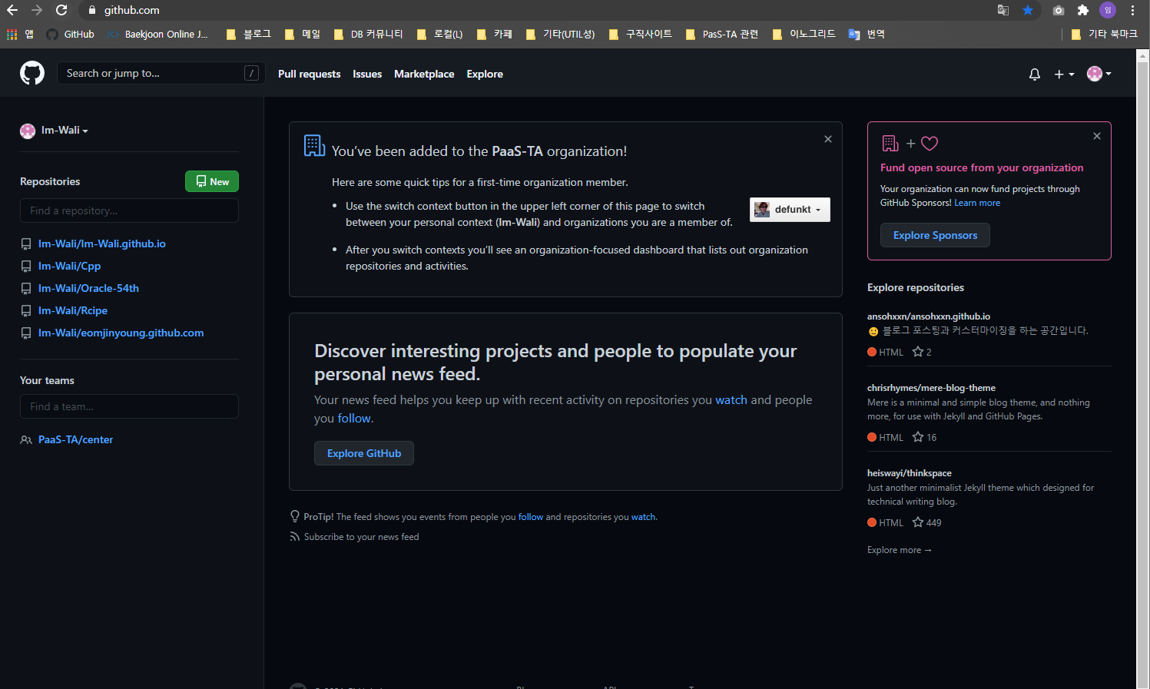
Task: Open the PasS-TA 관련 bookmark folder
Action: click(x=721, y=34)
